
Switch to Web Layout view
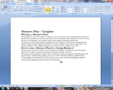coord(88,86)
